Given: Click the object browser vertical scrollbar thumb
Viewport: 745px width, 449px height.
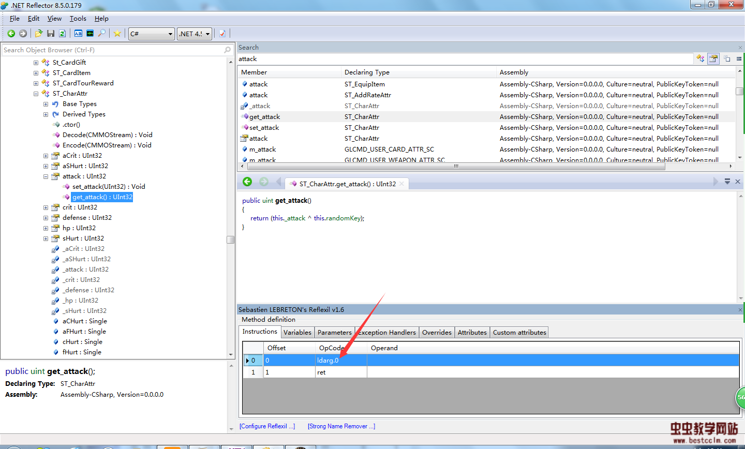Looking at the screenshot, I should [x=231, y=240].
